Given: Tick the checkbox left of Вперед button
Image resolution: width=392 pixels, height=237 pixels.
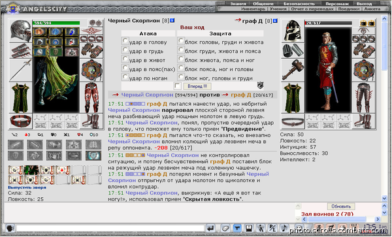Looking at the screenshot, I should [x=177, y=86].
